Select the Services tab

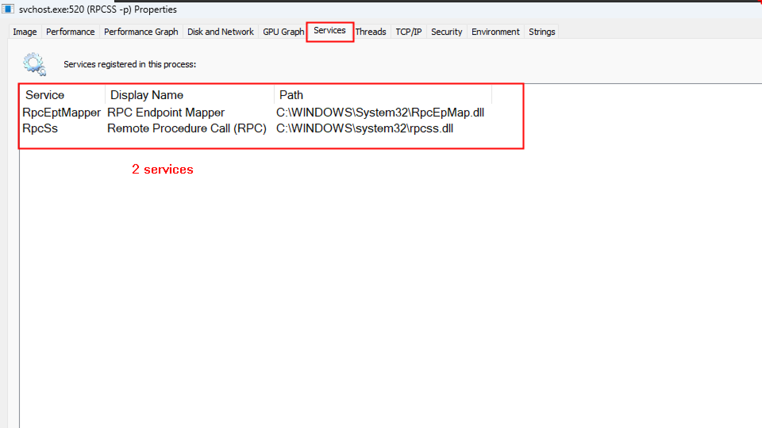pos(329,31)
